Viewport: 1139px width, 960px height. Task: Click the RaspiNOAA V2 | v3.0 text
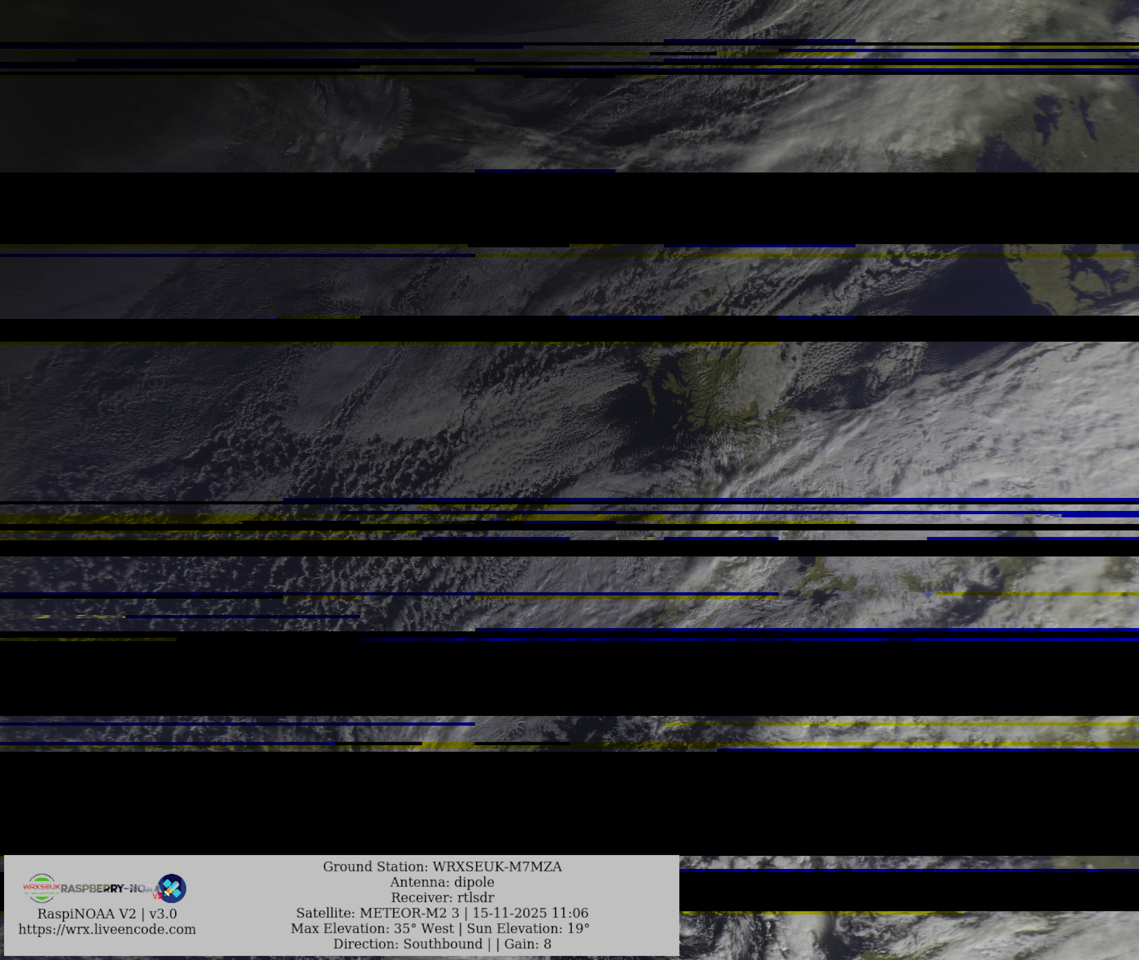tap(107, 914)
